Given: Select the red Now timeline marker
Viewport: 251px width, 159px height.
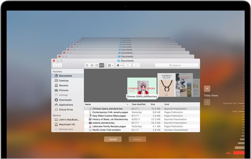Looking at the screenshot, I should click(x=239, y=153).
